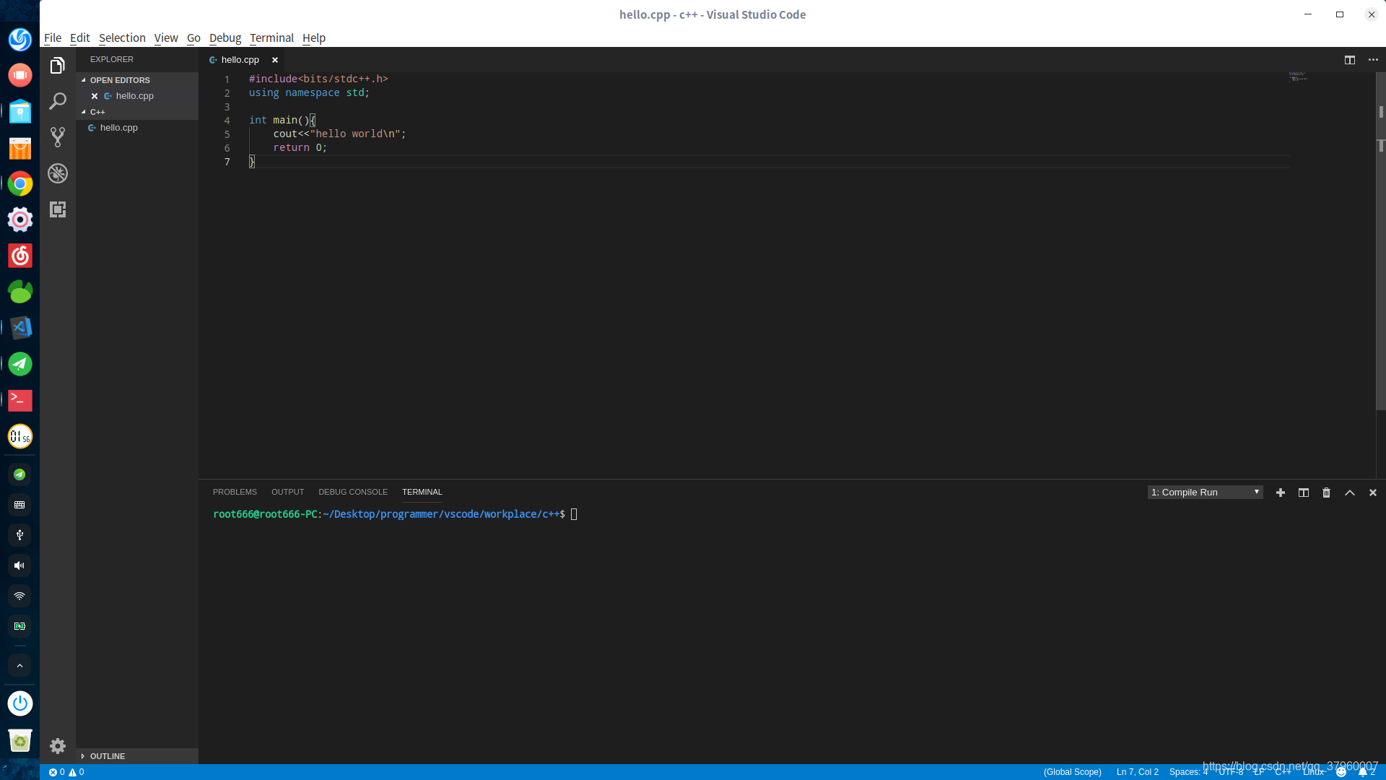Image resolution: width=1386 pixels, height=780 pixels.
Task: Click the Spaces: 4 indentation button
Action: tap(1187, 772)
